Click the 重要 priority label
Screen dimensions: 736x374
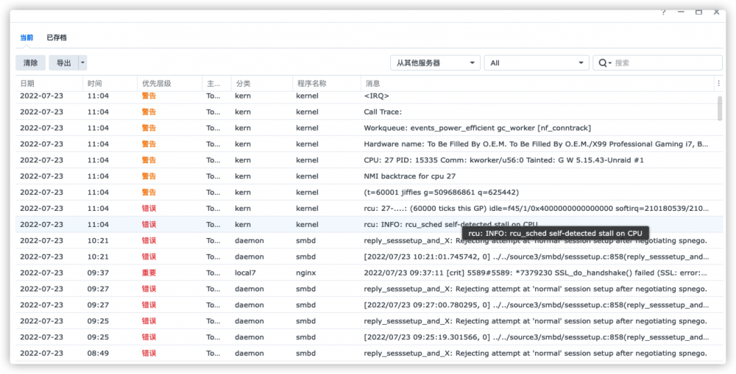pos(149,273)
